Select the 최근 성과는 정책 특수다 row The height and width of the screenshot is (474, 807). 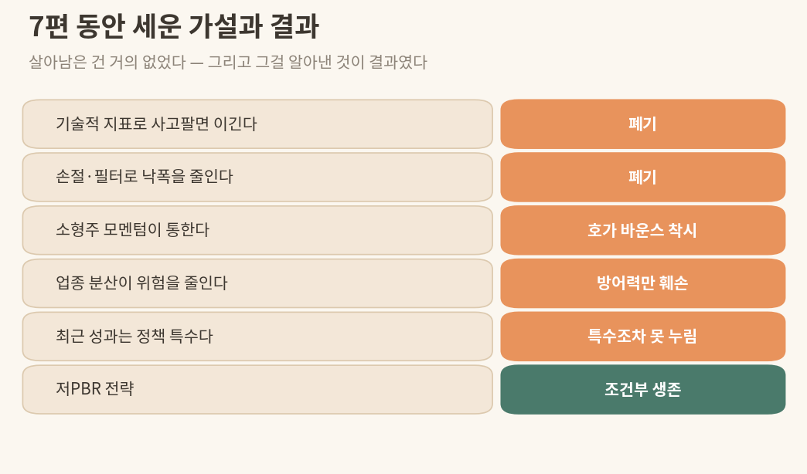click(257, 337)
